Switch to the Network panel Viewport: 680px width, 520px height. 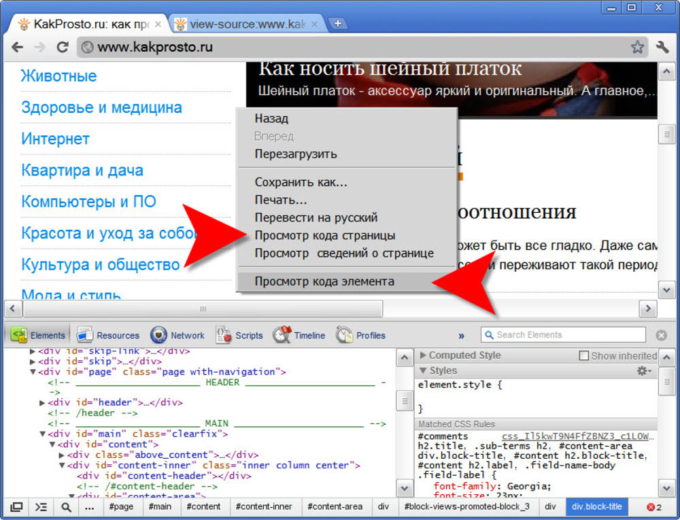178,335
